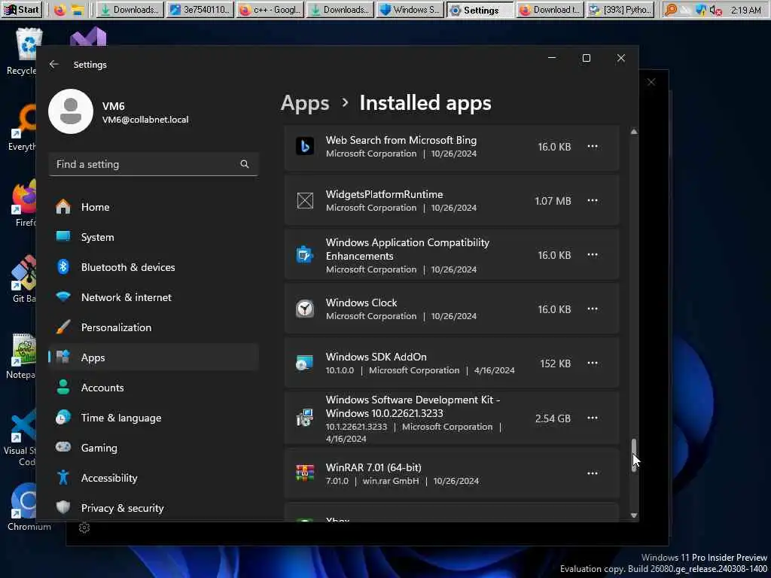Screen dimensions: 771x578
Task: Go to Bluetooth & devices settings
Action: tap(154, 267)
